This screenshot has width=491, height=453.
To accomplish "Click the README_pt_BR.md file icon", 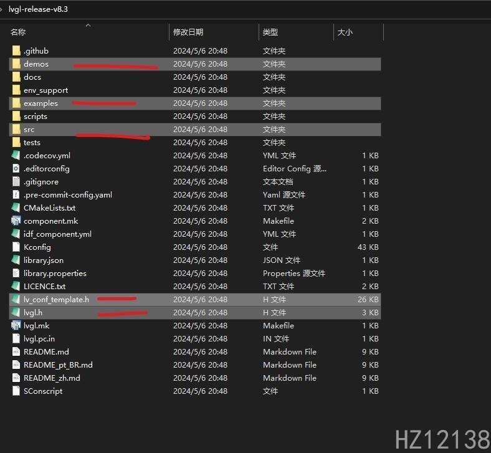I will 16,365.
